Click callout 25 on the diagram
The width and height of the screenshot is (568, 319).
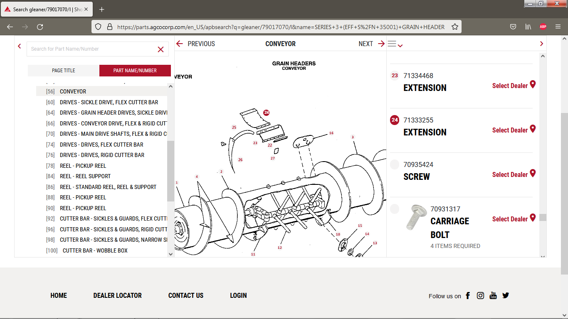pos(234,128)
